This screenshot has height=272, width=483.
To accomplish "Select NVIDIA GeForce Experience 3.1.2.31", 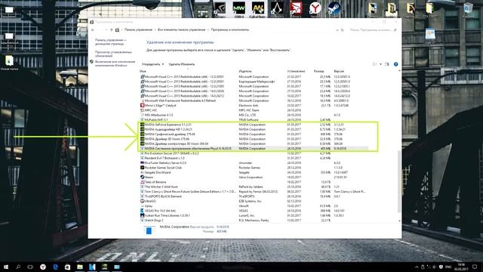I will tap(254, 125).
